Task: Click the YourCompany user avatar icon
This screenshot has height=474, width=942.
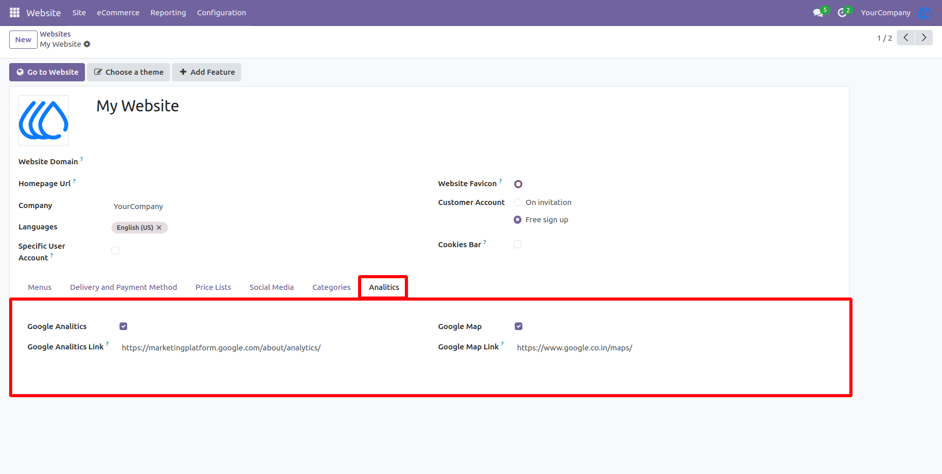Action: tap(925, 13)
